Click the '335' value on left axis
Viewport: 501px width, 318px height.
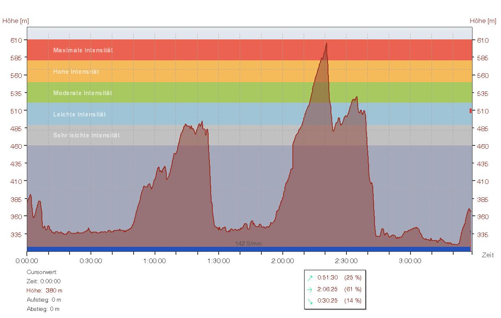[x=16, y=234]
